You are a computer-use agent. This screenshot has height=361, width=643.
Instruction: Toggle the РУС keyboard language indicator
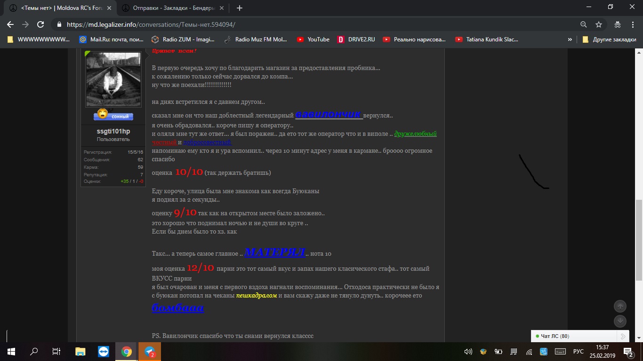578,352
